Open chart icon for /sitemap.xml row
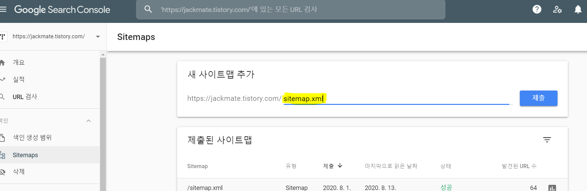 552,188
